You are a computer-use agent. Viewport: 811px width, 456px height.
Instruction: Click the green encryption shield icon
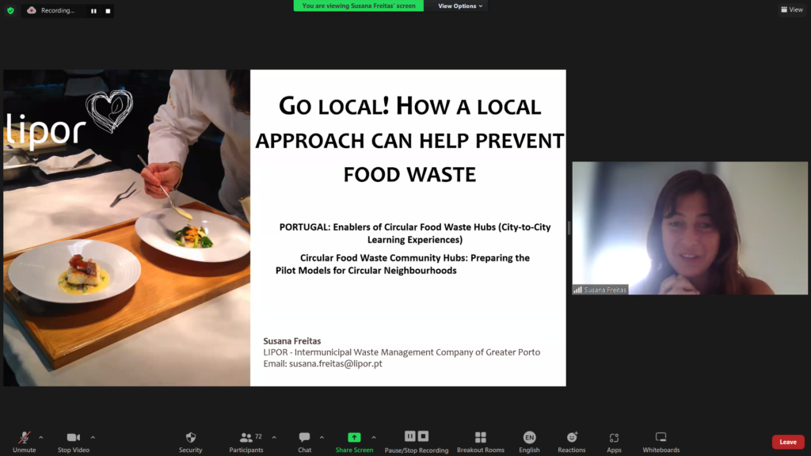click(10, 10)
